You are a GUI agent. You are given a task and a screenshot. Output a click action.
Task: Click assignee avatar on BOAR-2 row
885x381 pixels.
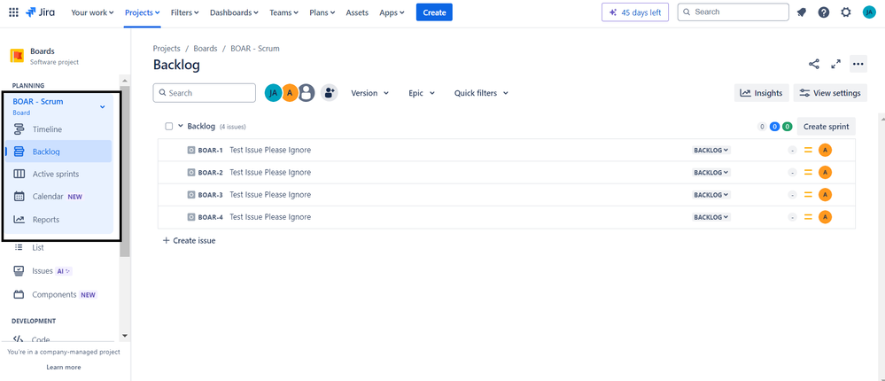pos(825,172)
